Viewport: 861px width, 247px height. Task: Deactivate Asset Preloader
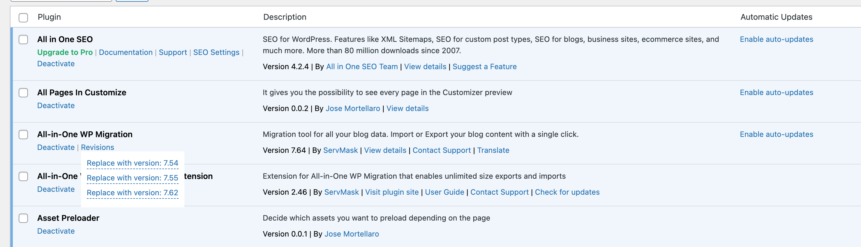(x=56, y=231)
